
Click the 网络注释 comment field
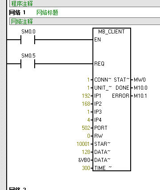(85, 21)
